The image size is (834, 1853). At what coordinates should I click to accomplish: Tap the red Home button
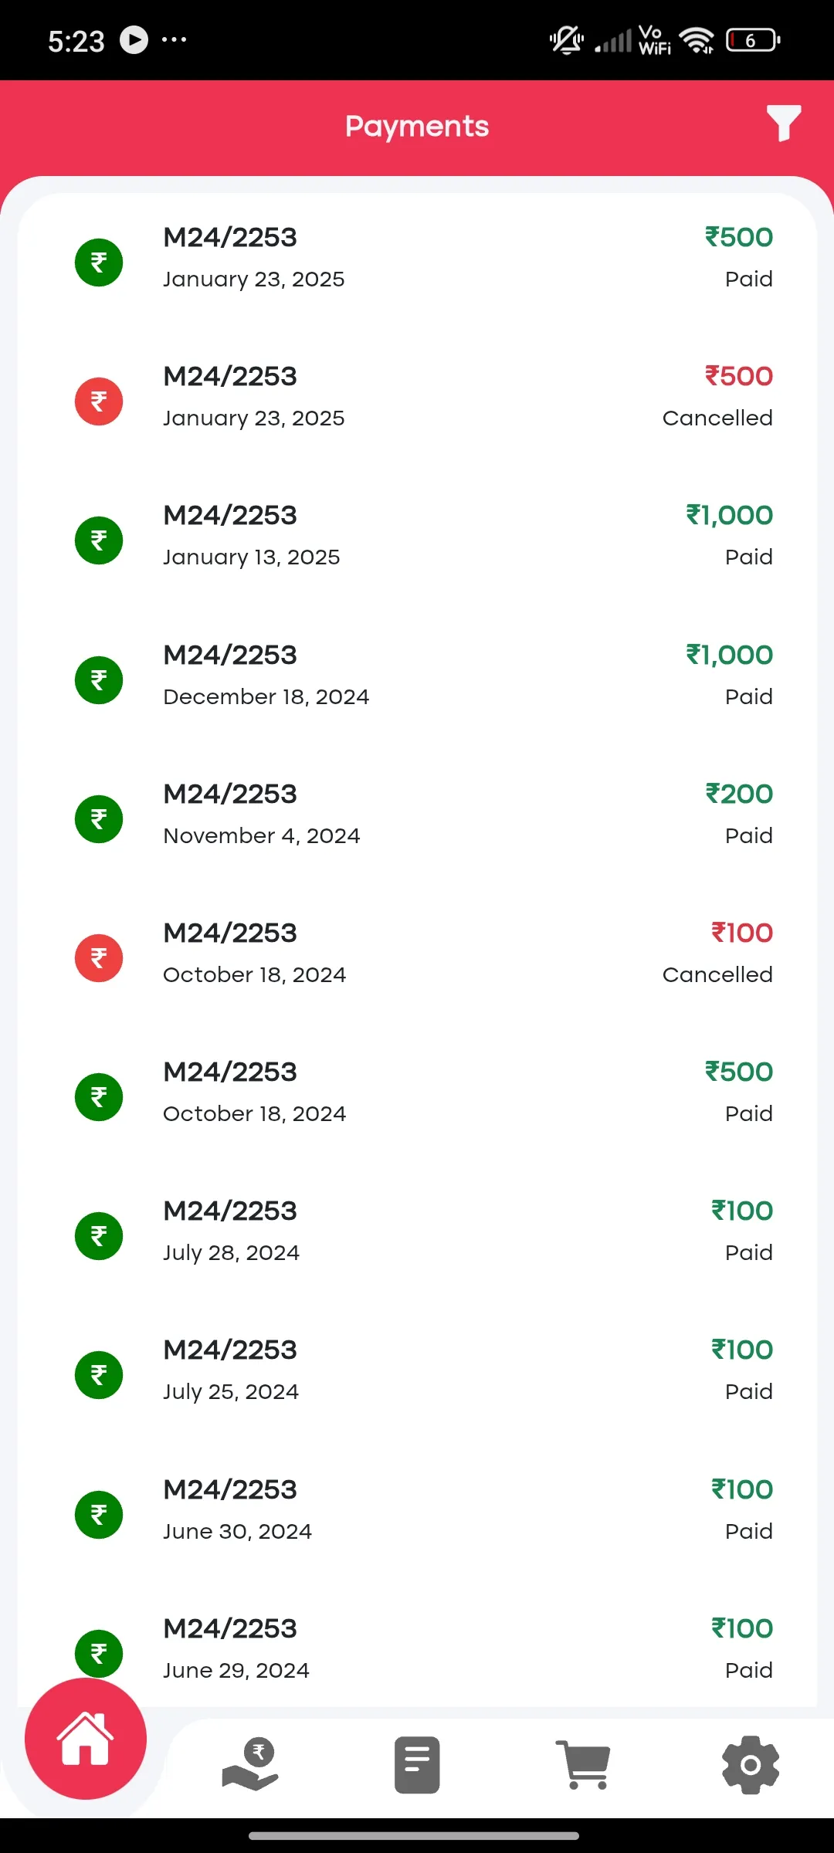click(86, 1738)
